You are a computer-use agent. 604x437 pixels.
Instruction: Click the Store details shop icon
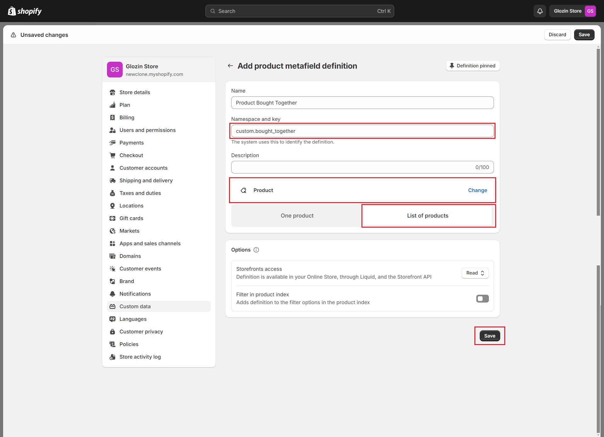click(112, 92)
